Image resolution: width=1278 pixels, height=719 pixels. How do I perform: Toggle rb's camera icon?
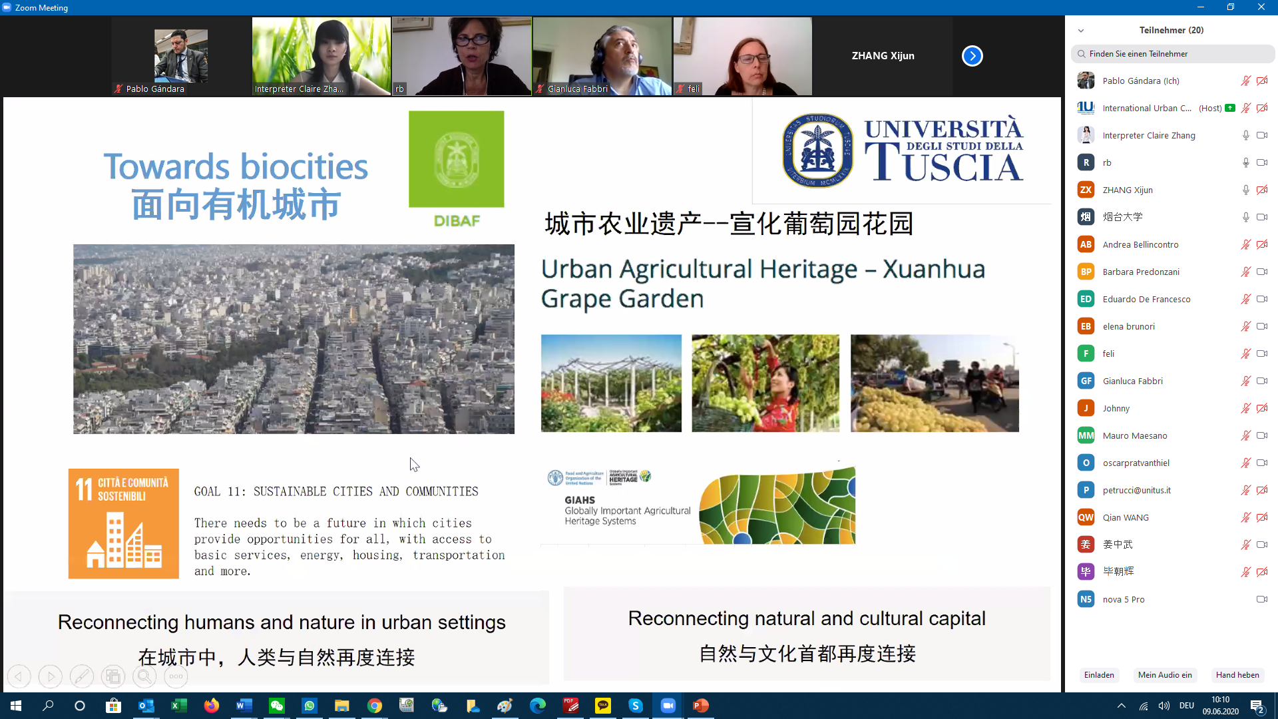(1261, 162)
